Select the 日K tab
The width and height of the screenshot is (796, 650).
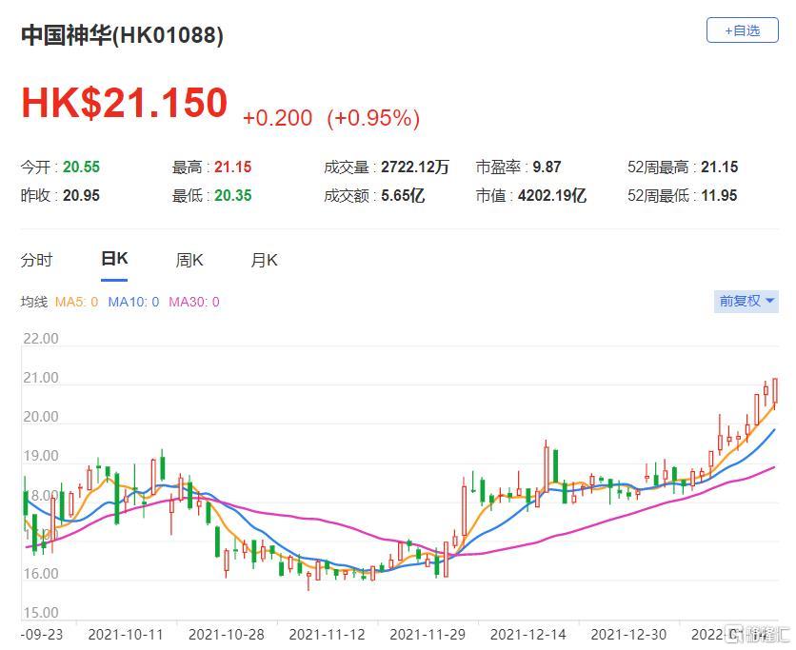tap(114, 259)
